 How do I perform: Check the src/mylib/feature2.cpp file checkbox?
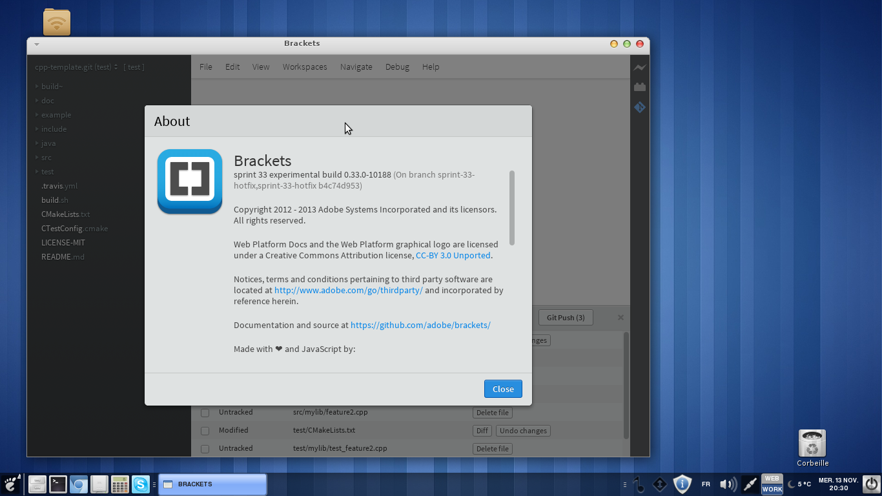coord(205,413)
